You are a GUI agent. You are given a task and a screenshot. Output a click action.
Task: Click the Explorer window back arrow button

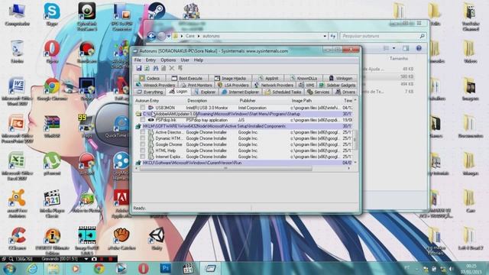pos(151,36)
